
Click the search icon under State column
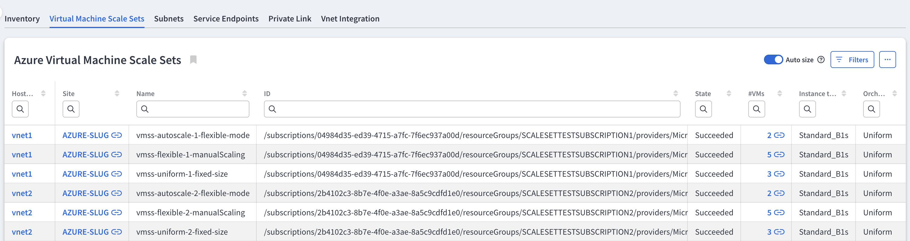[703, 109]
